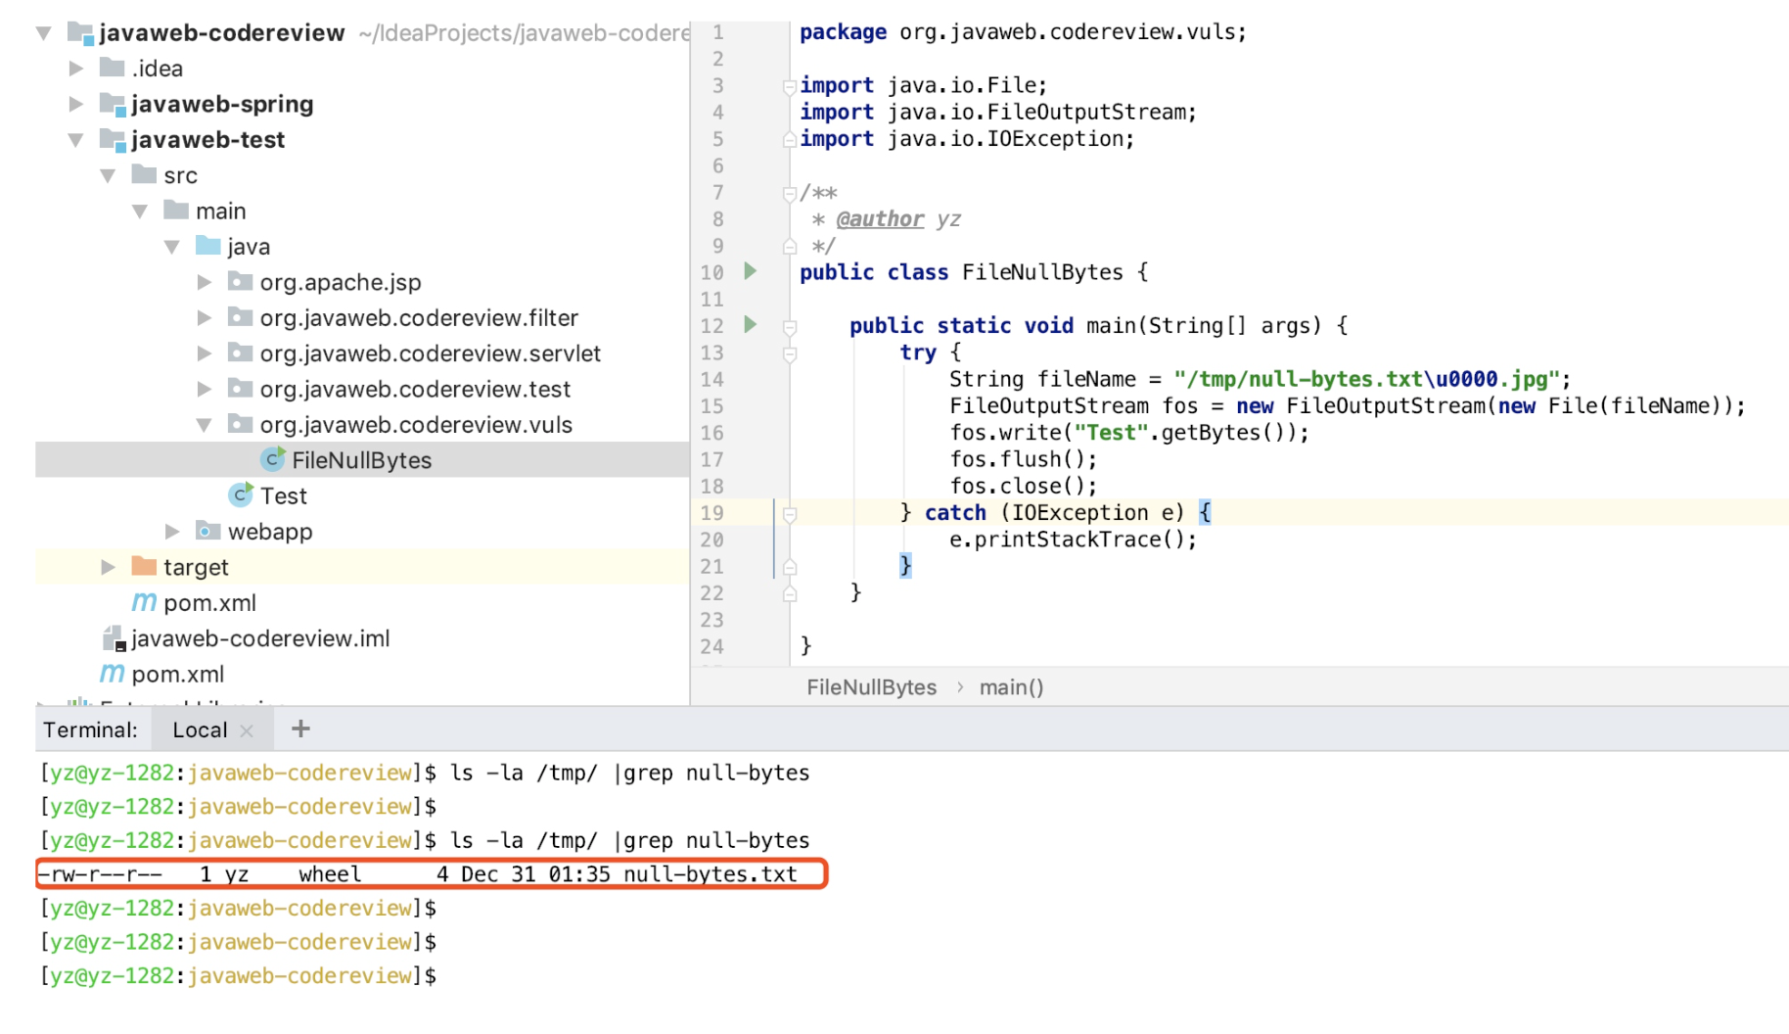This screenshot has height=1034, width=1789.
Task: Click the run gutter icon beside class FileNullBytes
Action: pyautogui.click(x=750, y=271)
